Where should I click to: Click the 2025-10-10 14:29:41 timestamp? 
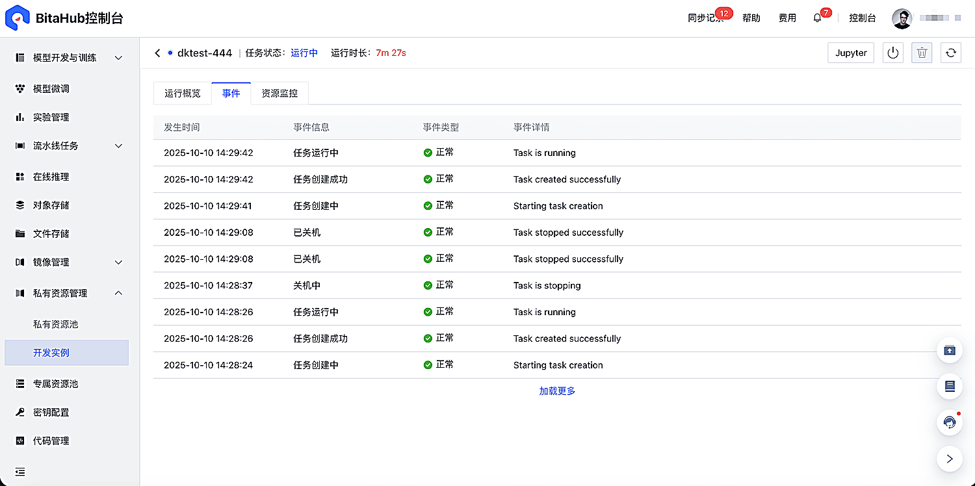tap(208, 206)
